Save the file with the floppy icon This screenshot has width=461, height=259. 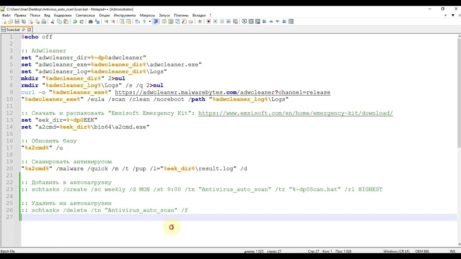point(17,22)
